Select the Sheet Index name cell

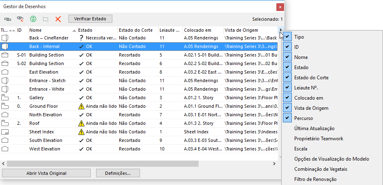pyautogui.click(x=42, y=132)
